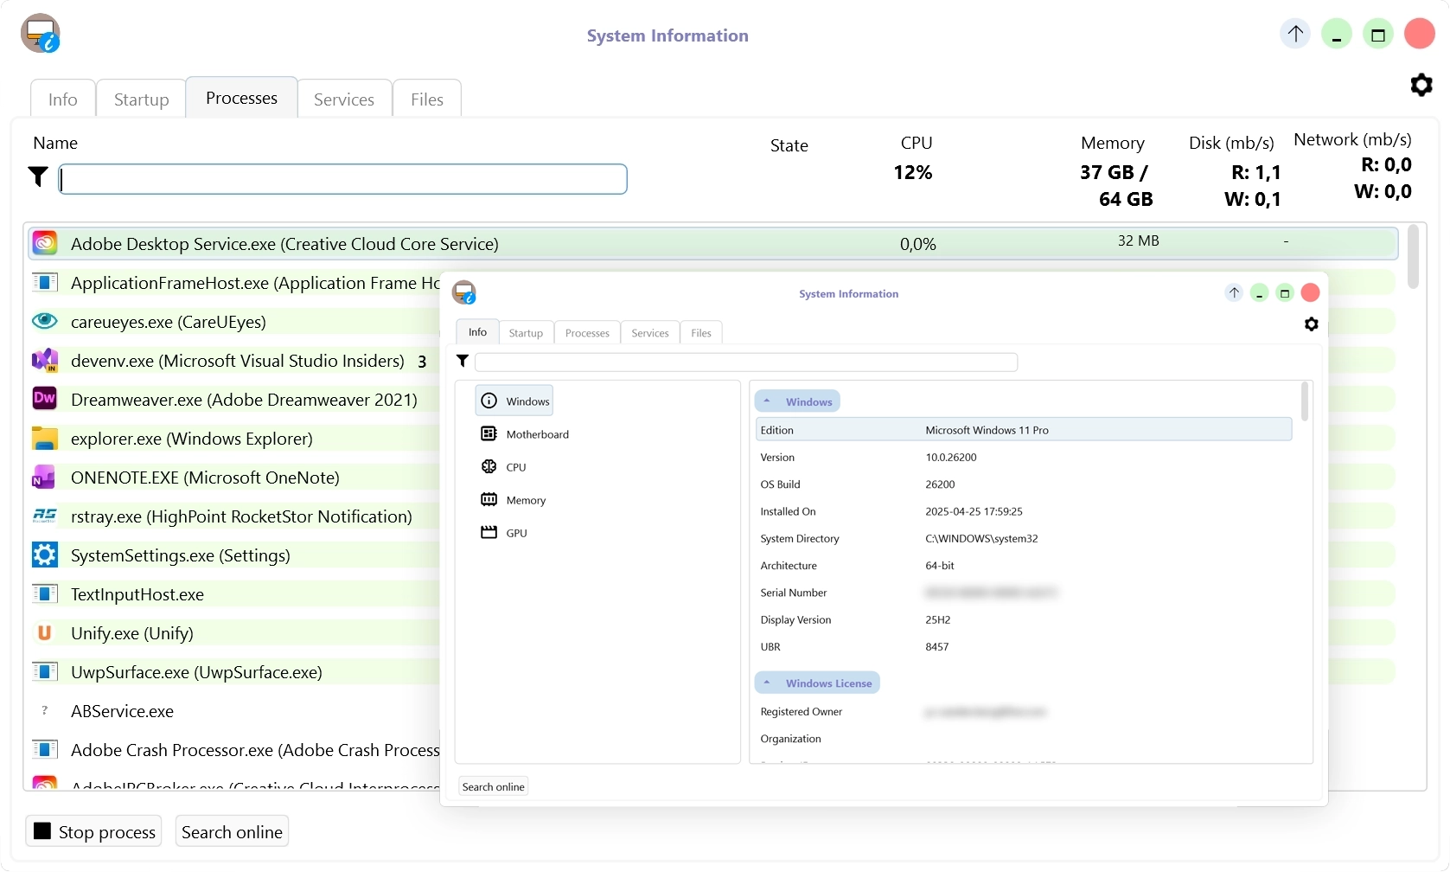Click the ApplicationFrameHost.exe process icon
This screenshot has width=1450, height=872.
tap(45, 282)
